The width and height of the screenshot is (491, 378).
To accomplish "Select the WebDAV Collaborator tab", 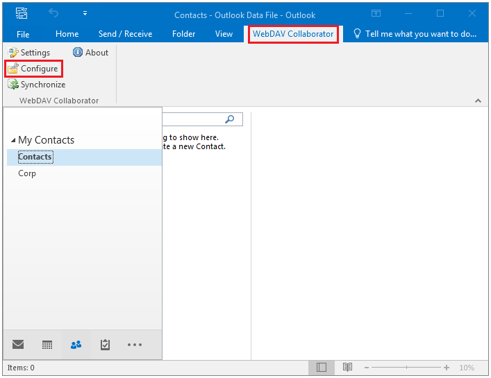I will pyautogui.click(x=293, y=34).
